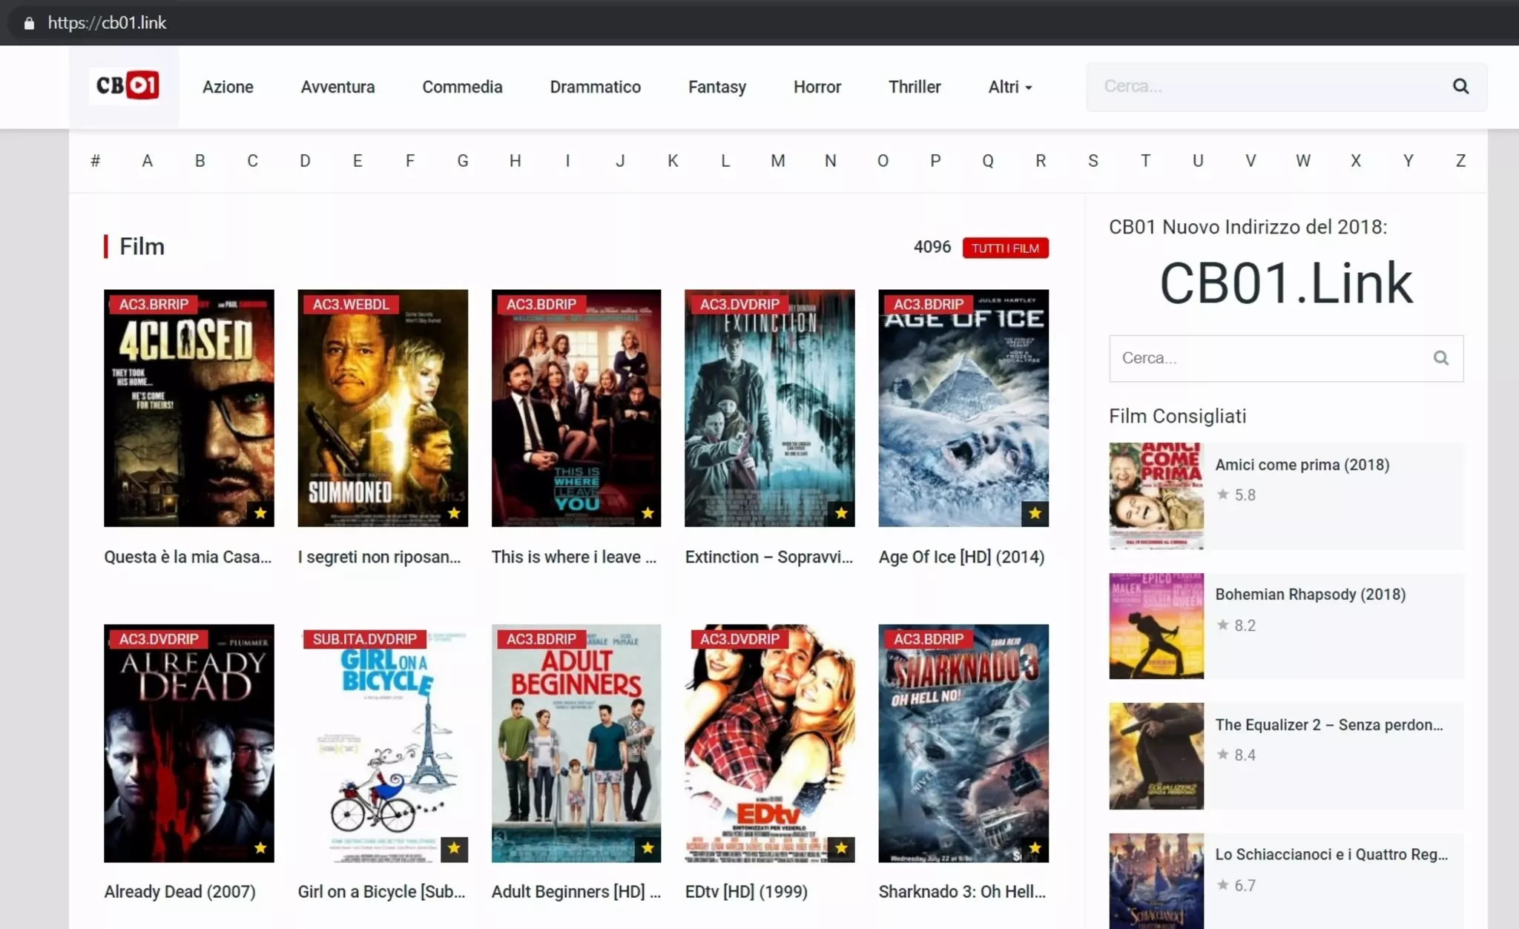
Task: Click the sidebar search magnifier icon
Action: [1440, 358]
